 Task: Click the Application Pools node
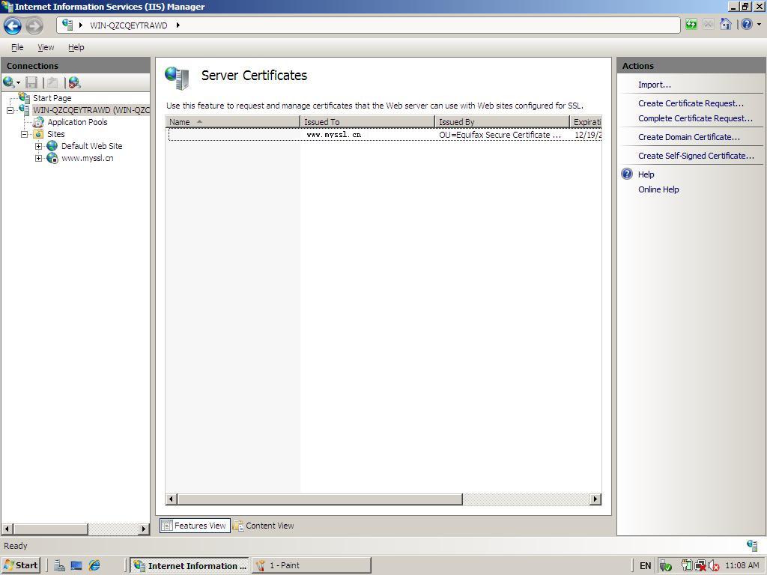point(77,122)
